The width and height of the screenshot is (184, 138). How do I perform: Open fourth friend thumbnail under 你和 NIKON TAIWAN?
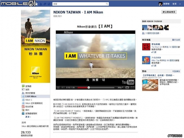click(x=161, y=28)
